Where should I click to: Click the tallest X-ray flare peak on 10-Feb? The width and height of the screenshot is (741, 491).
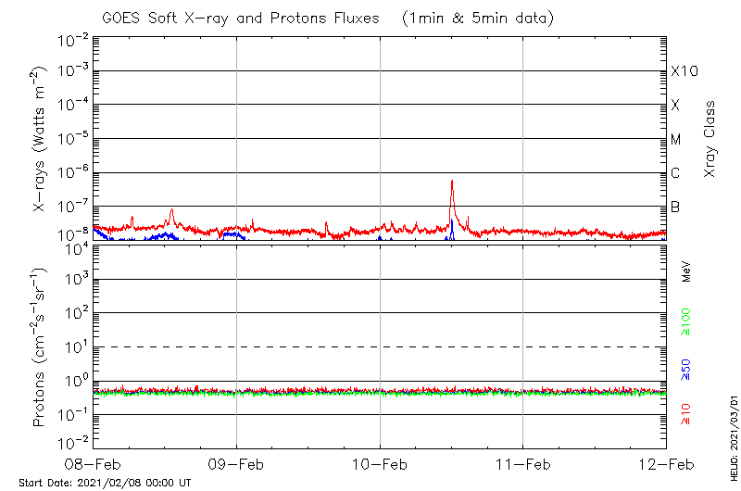[x=451, y=182]
